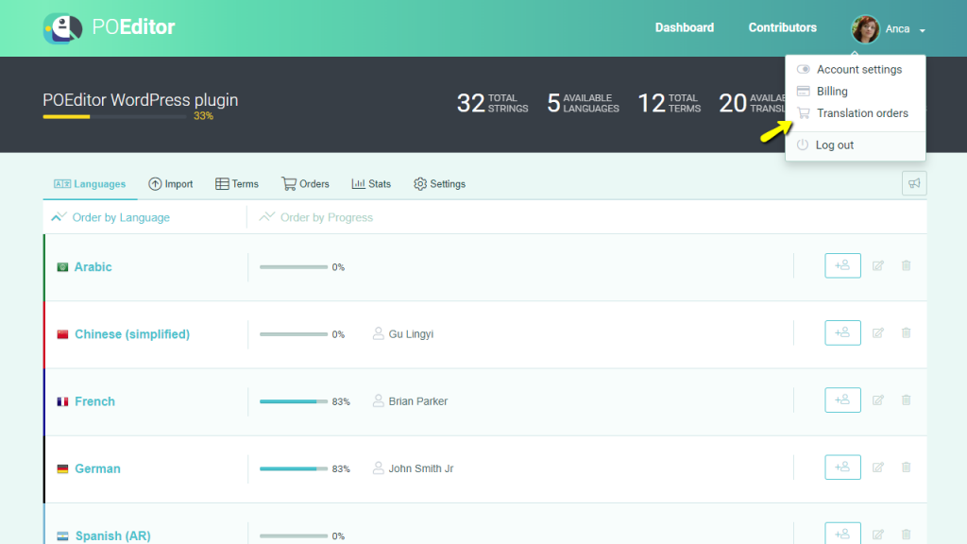Click the Arabic flag icon

coord(62,267)
